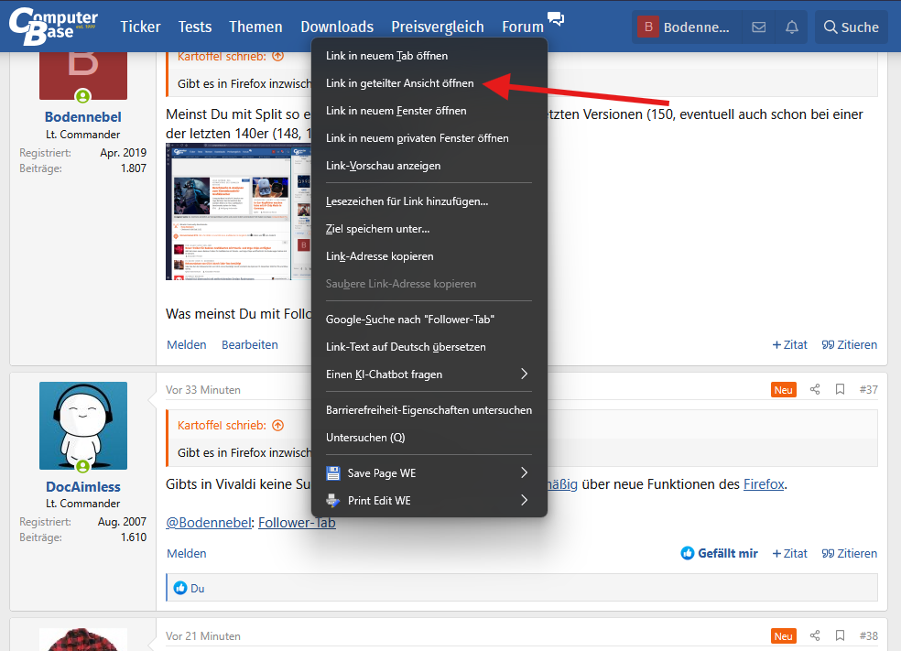Open the Tests navigation item
The height and width of the screenshot is (651, 901).
tap(195, 27)
